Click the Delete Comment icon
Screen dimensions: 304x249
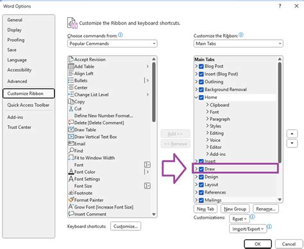click(x=71, y=123)
